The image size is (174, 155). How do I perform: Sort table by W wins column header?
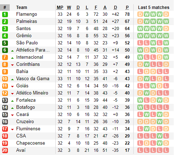(x=69, y=8)
